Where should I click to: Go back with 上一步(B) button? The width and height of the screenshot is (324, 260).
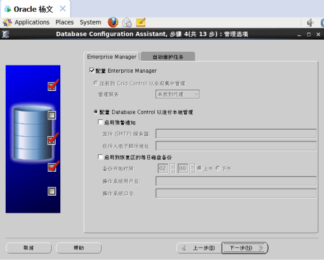[x=199, y=248]
